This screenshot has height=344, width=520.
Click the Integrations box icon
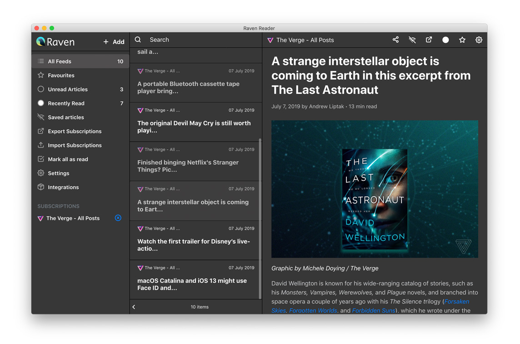[41, 187]
